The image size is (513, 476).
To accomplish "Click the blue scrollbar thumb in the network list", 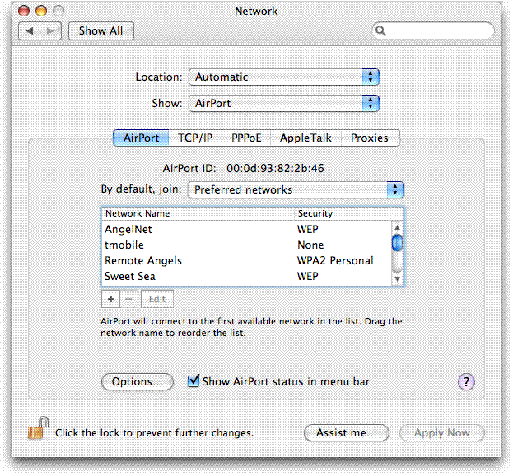I will [397, 243].
